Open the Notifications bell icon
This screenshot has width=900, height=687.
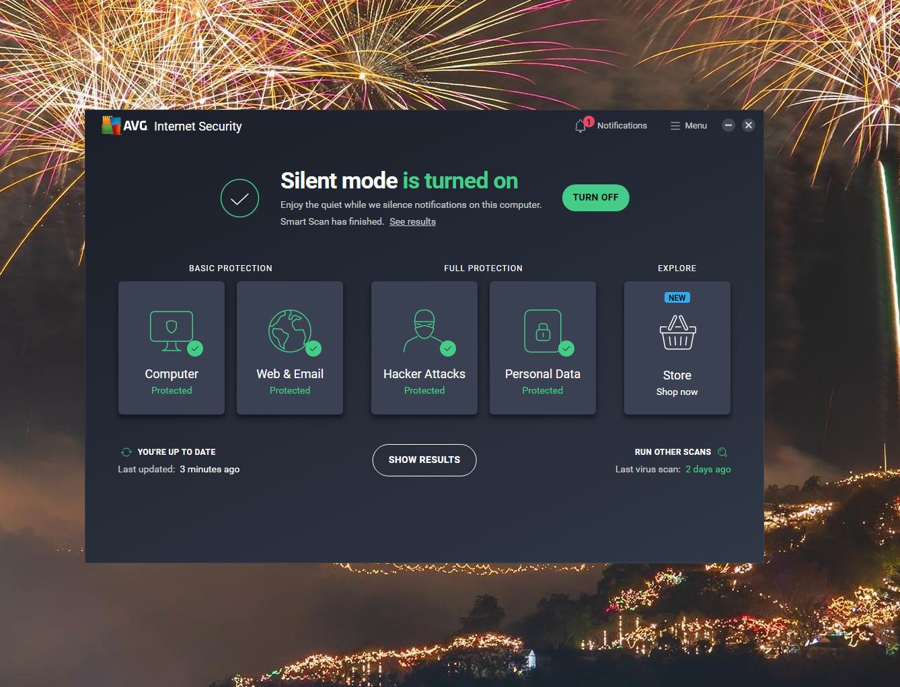580,126
